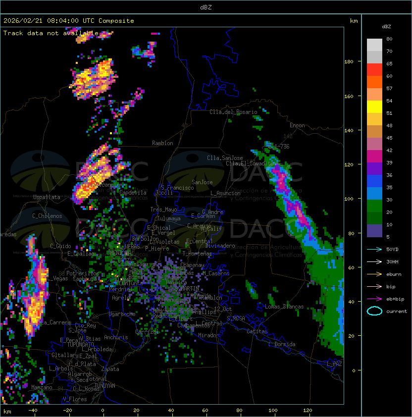The image size is (412, 417).
Task: Click the '100' tick on vertical km axis
Action: pyautogui.click(x=349, y=199)
